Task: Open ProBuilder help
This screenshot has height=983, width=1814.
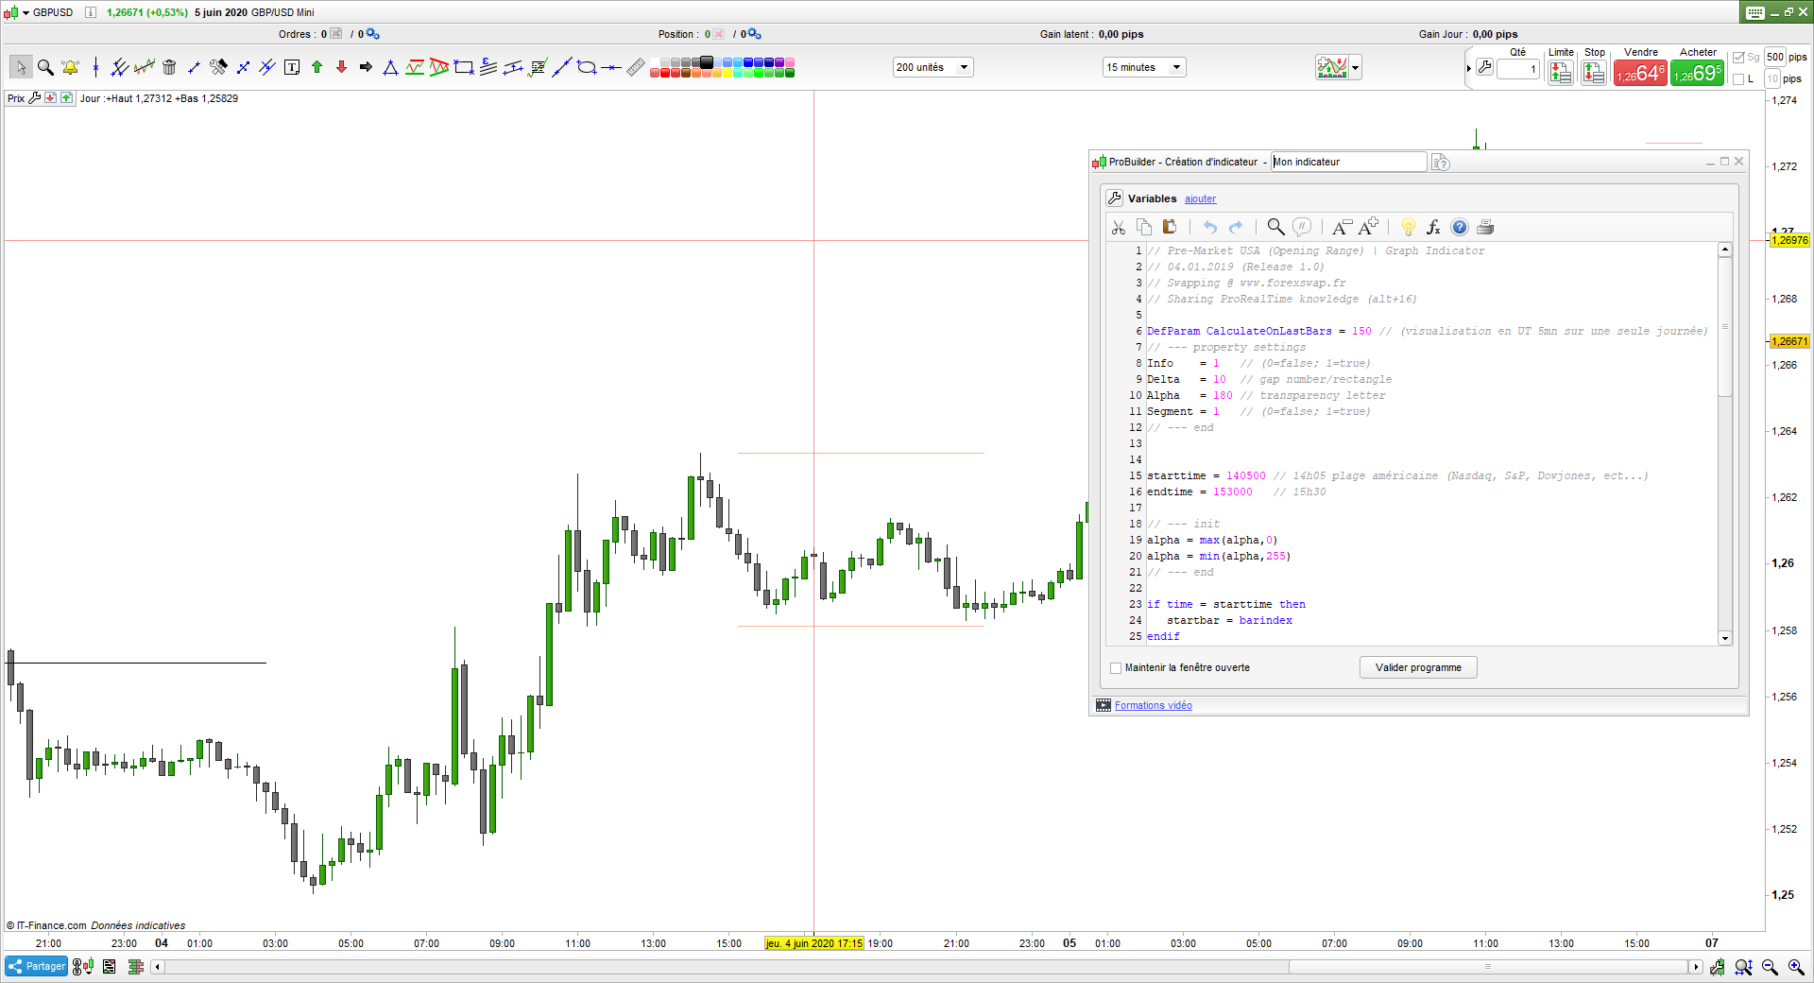Action: click(1460, 227)
